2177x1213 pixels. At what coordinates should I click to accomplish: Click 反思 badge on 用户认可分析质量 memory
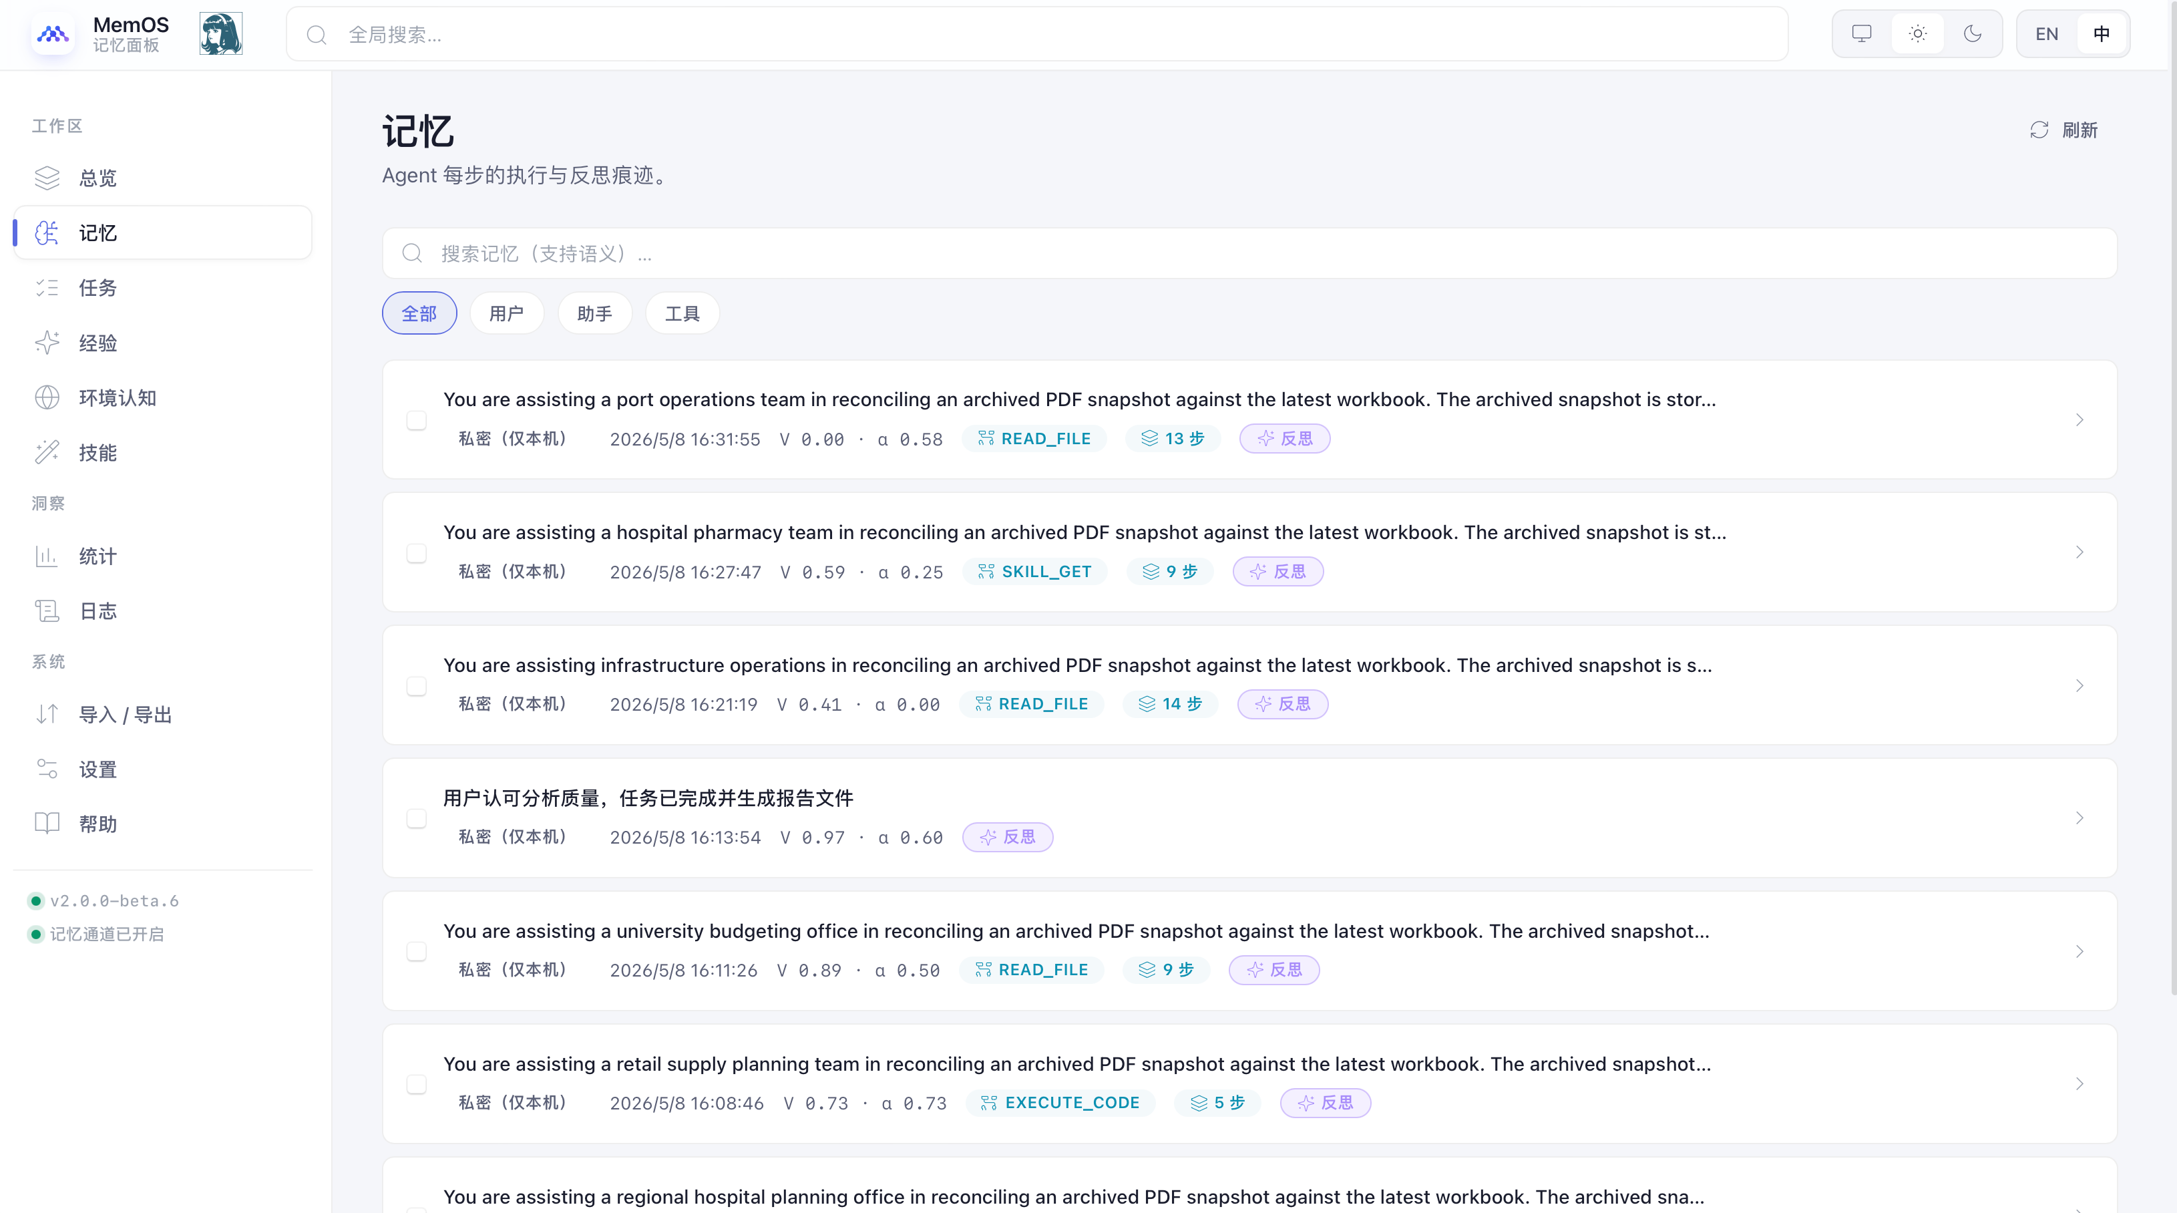1008,837
